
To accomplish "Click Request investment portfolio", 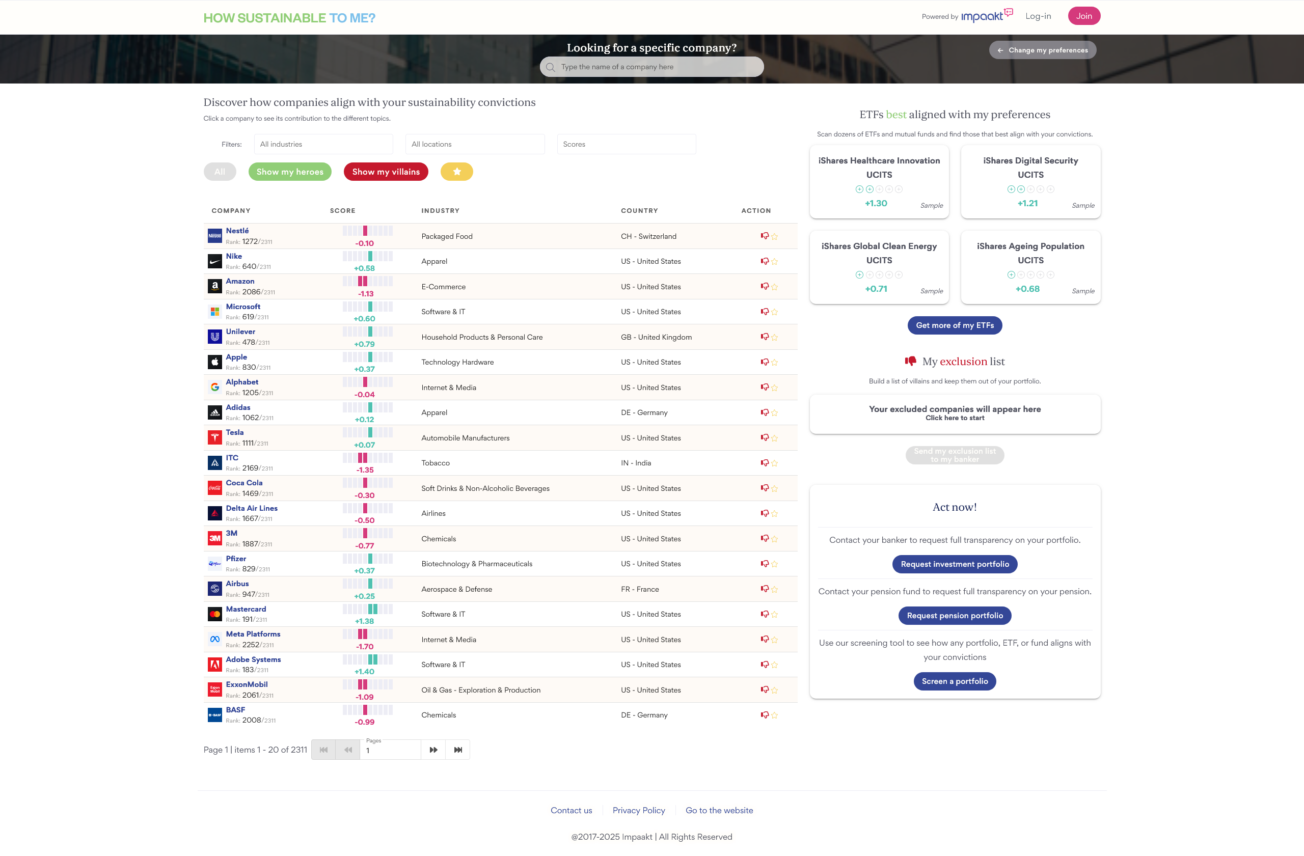I will tap(955, 564).
